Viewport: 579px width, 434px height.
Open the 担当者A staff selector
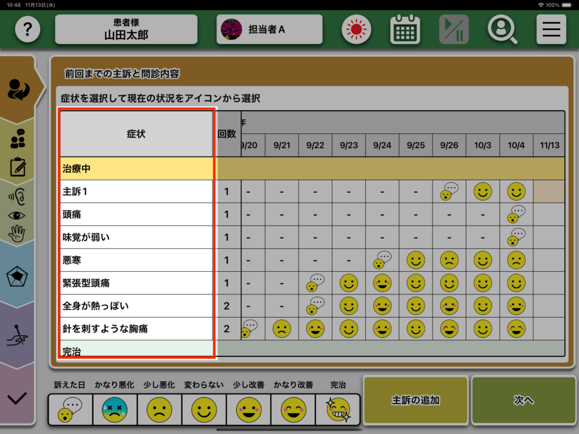click(269, 29)
